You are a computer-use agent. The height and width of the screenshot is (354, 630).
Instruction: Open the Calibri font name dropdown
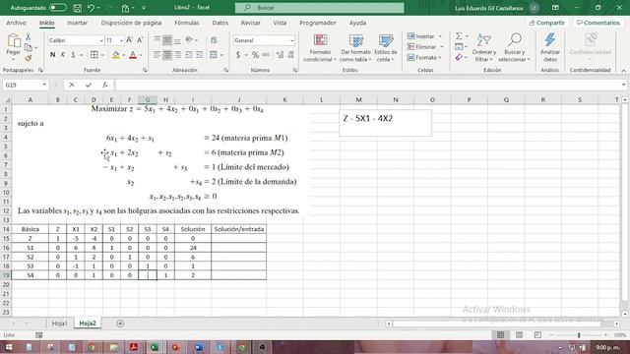[x=101, y=40]
